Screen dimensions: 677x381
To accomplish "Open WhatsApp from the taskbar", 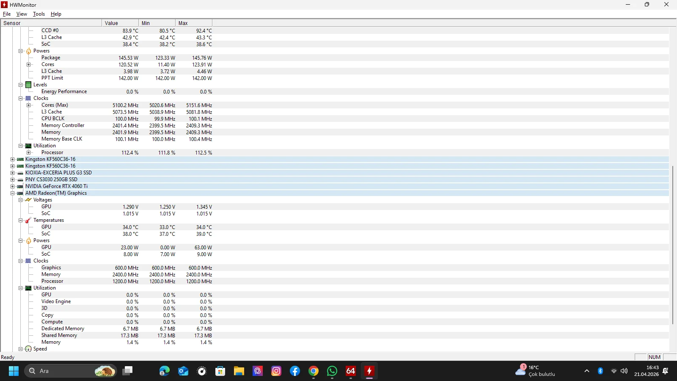I will [x=332, y=371].
